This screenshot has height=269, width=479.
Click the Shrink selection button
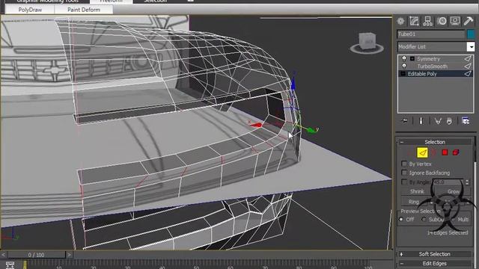(x=418, y=191)
